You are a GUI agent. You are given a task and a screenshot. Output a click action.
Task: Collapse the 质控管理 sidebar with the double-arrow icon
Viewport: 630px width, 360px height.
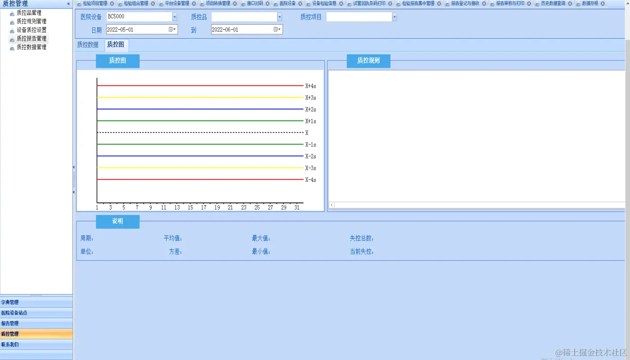(x=68, y=4)
